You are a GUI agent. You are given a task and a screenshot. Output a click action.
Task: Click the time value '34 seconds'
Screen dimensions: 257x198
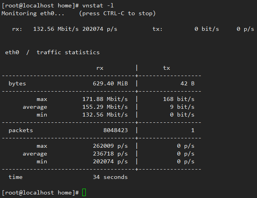(x=110, y=177)
